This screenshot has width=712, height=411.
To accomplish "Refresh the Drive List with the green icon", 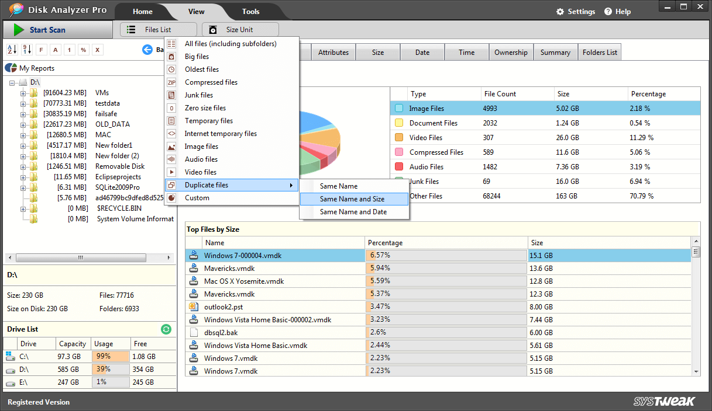I will (x=166, y=329).
